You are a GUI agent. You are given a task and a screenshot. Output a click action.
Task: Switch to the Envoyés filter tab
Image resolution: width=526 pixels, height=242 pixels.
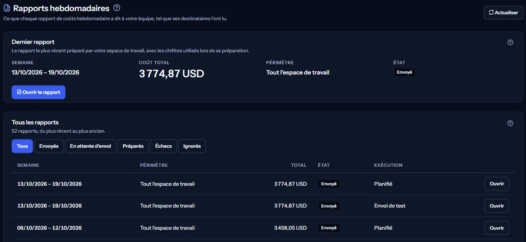[x=49, y=146]
